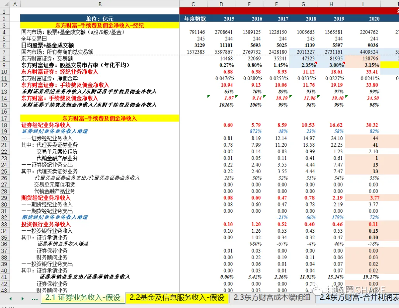Select cell value 2708641 in row 4
This screenshot has width=399, height=308.
pos(224,32)
